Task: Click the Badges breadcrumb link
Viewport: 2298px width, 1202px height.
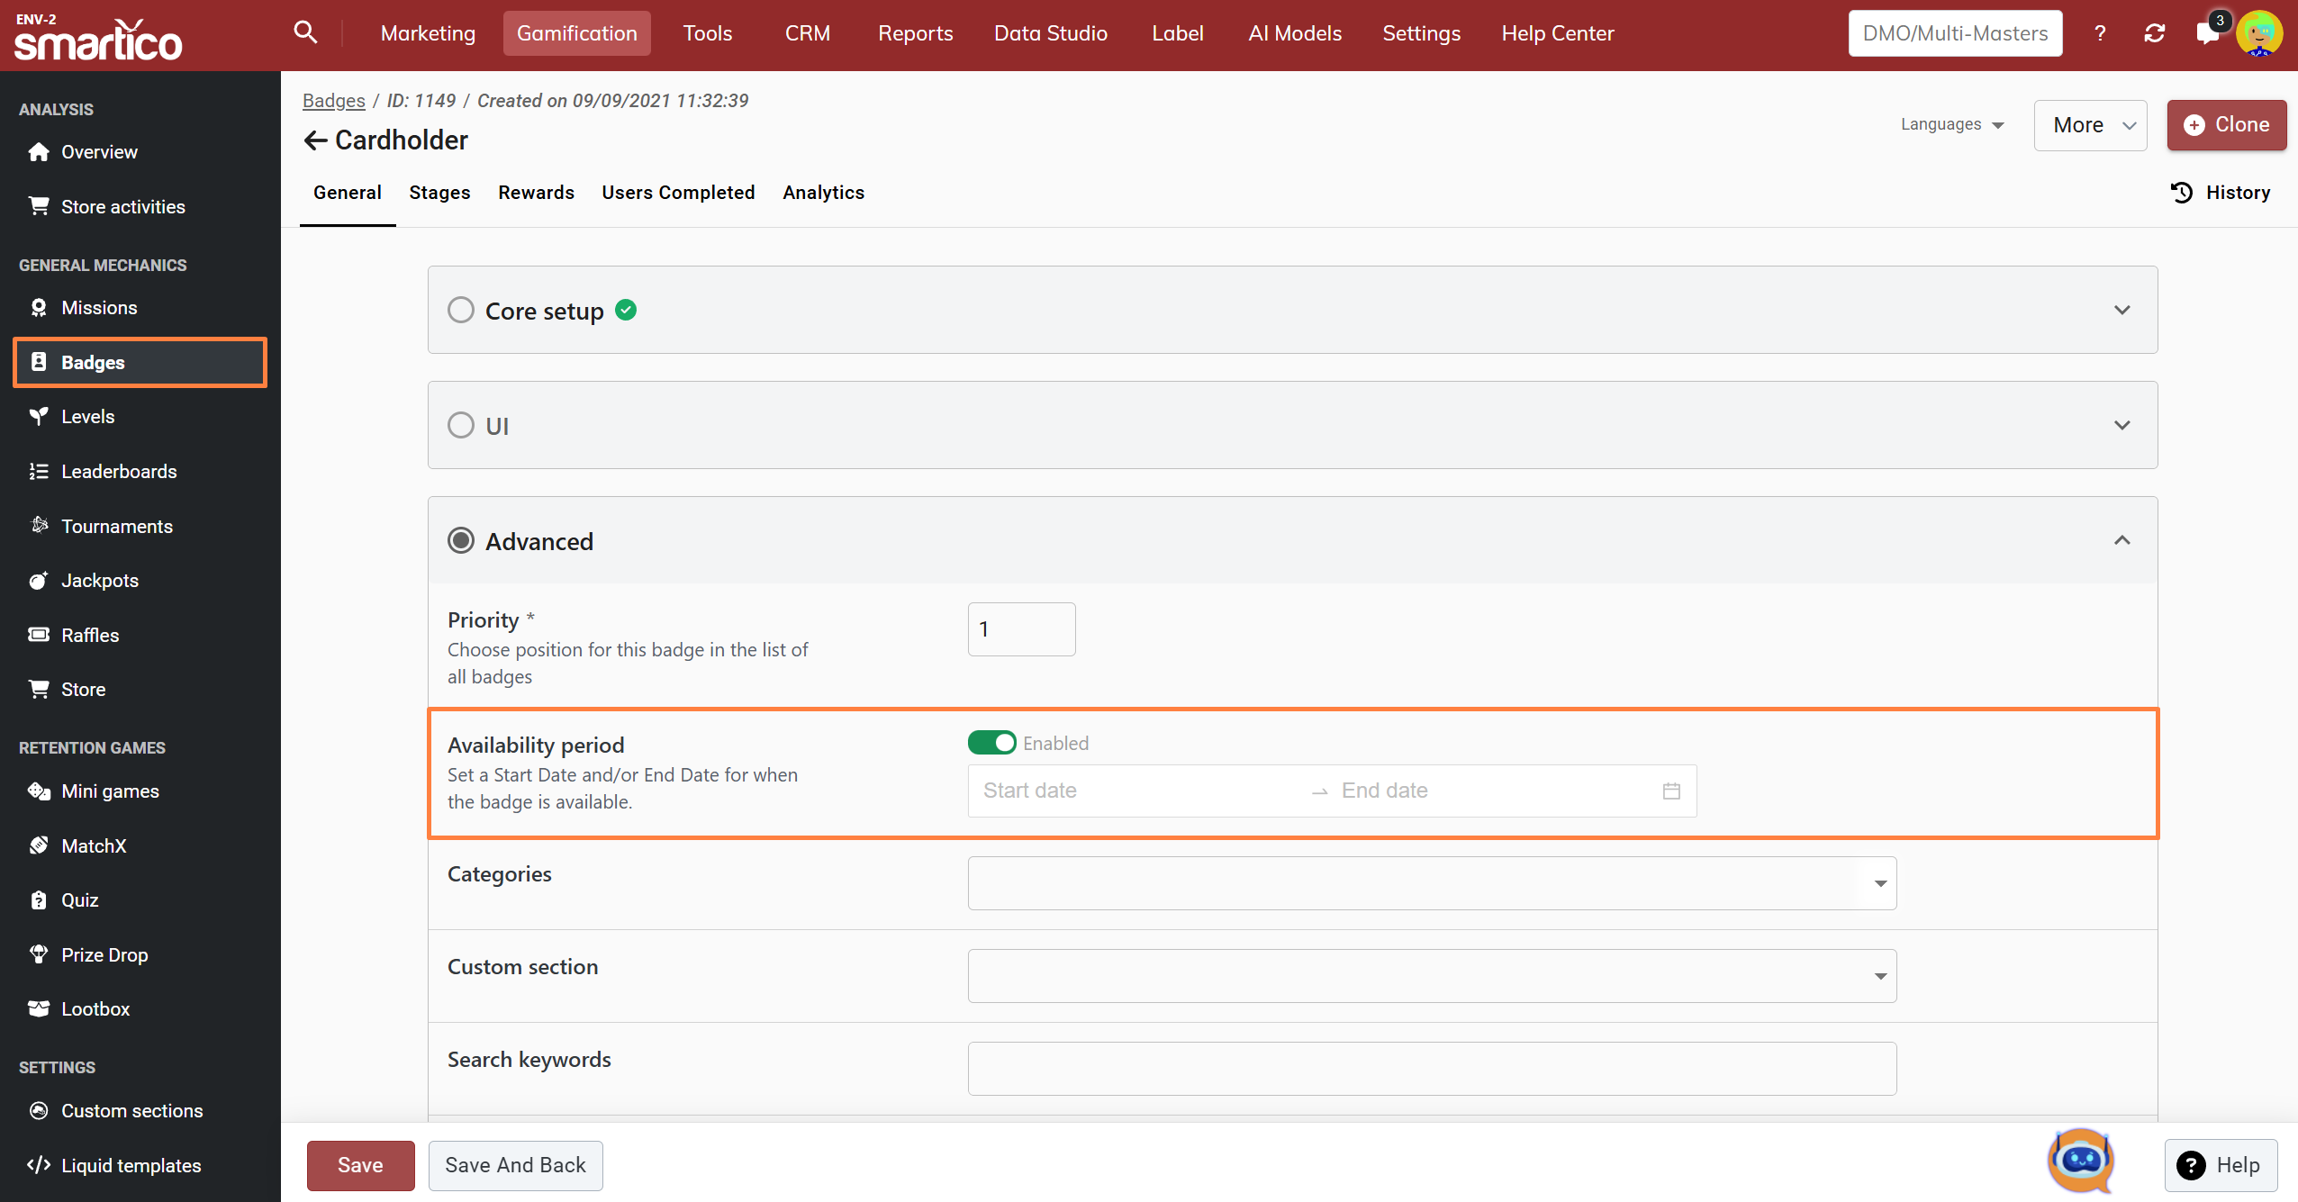Action: (333, 101)
